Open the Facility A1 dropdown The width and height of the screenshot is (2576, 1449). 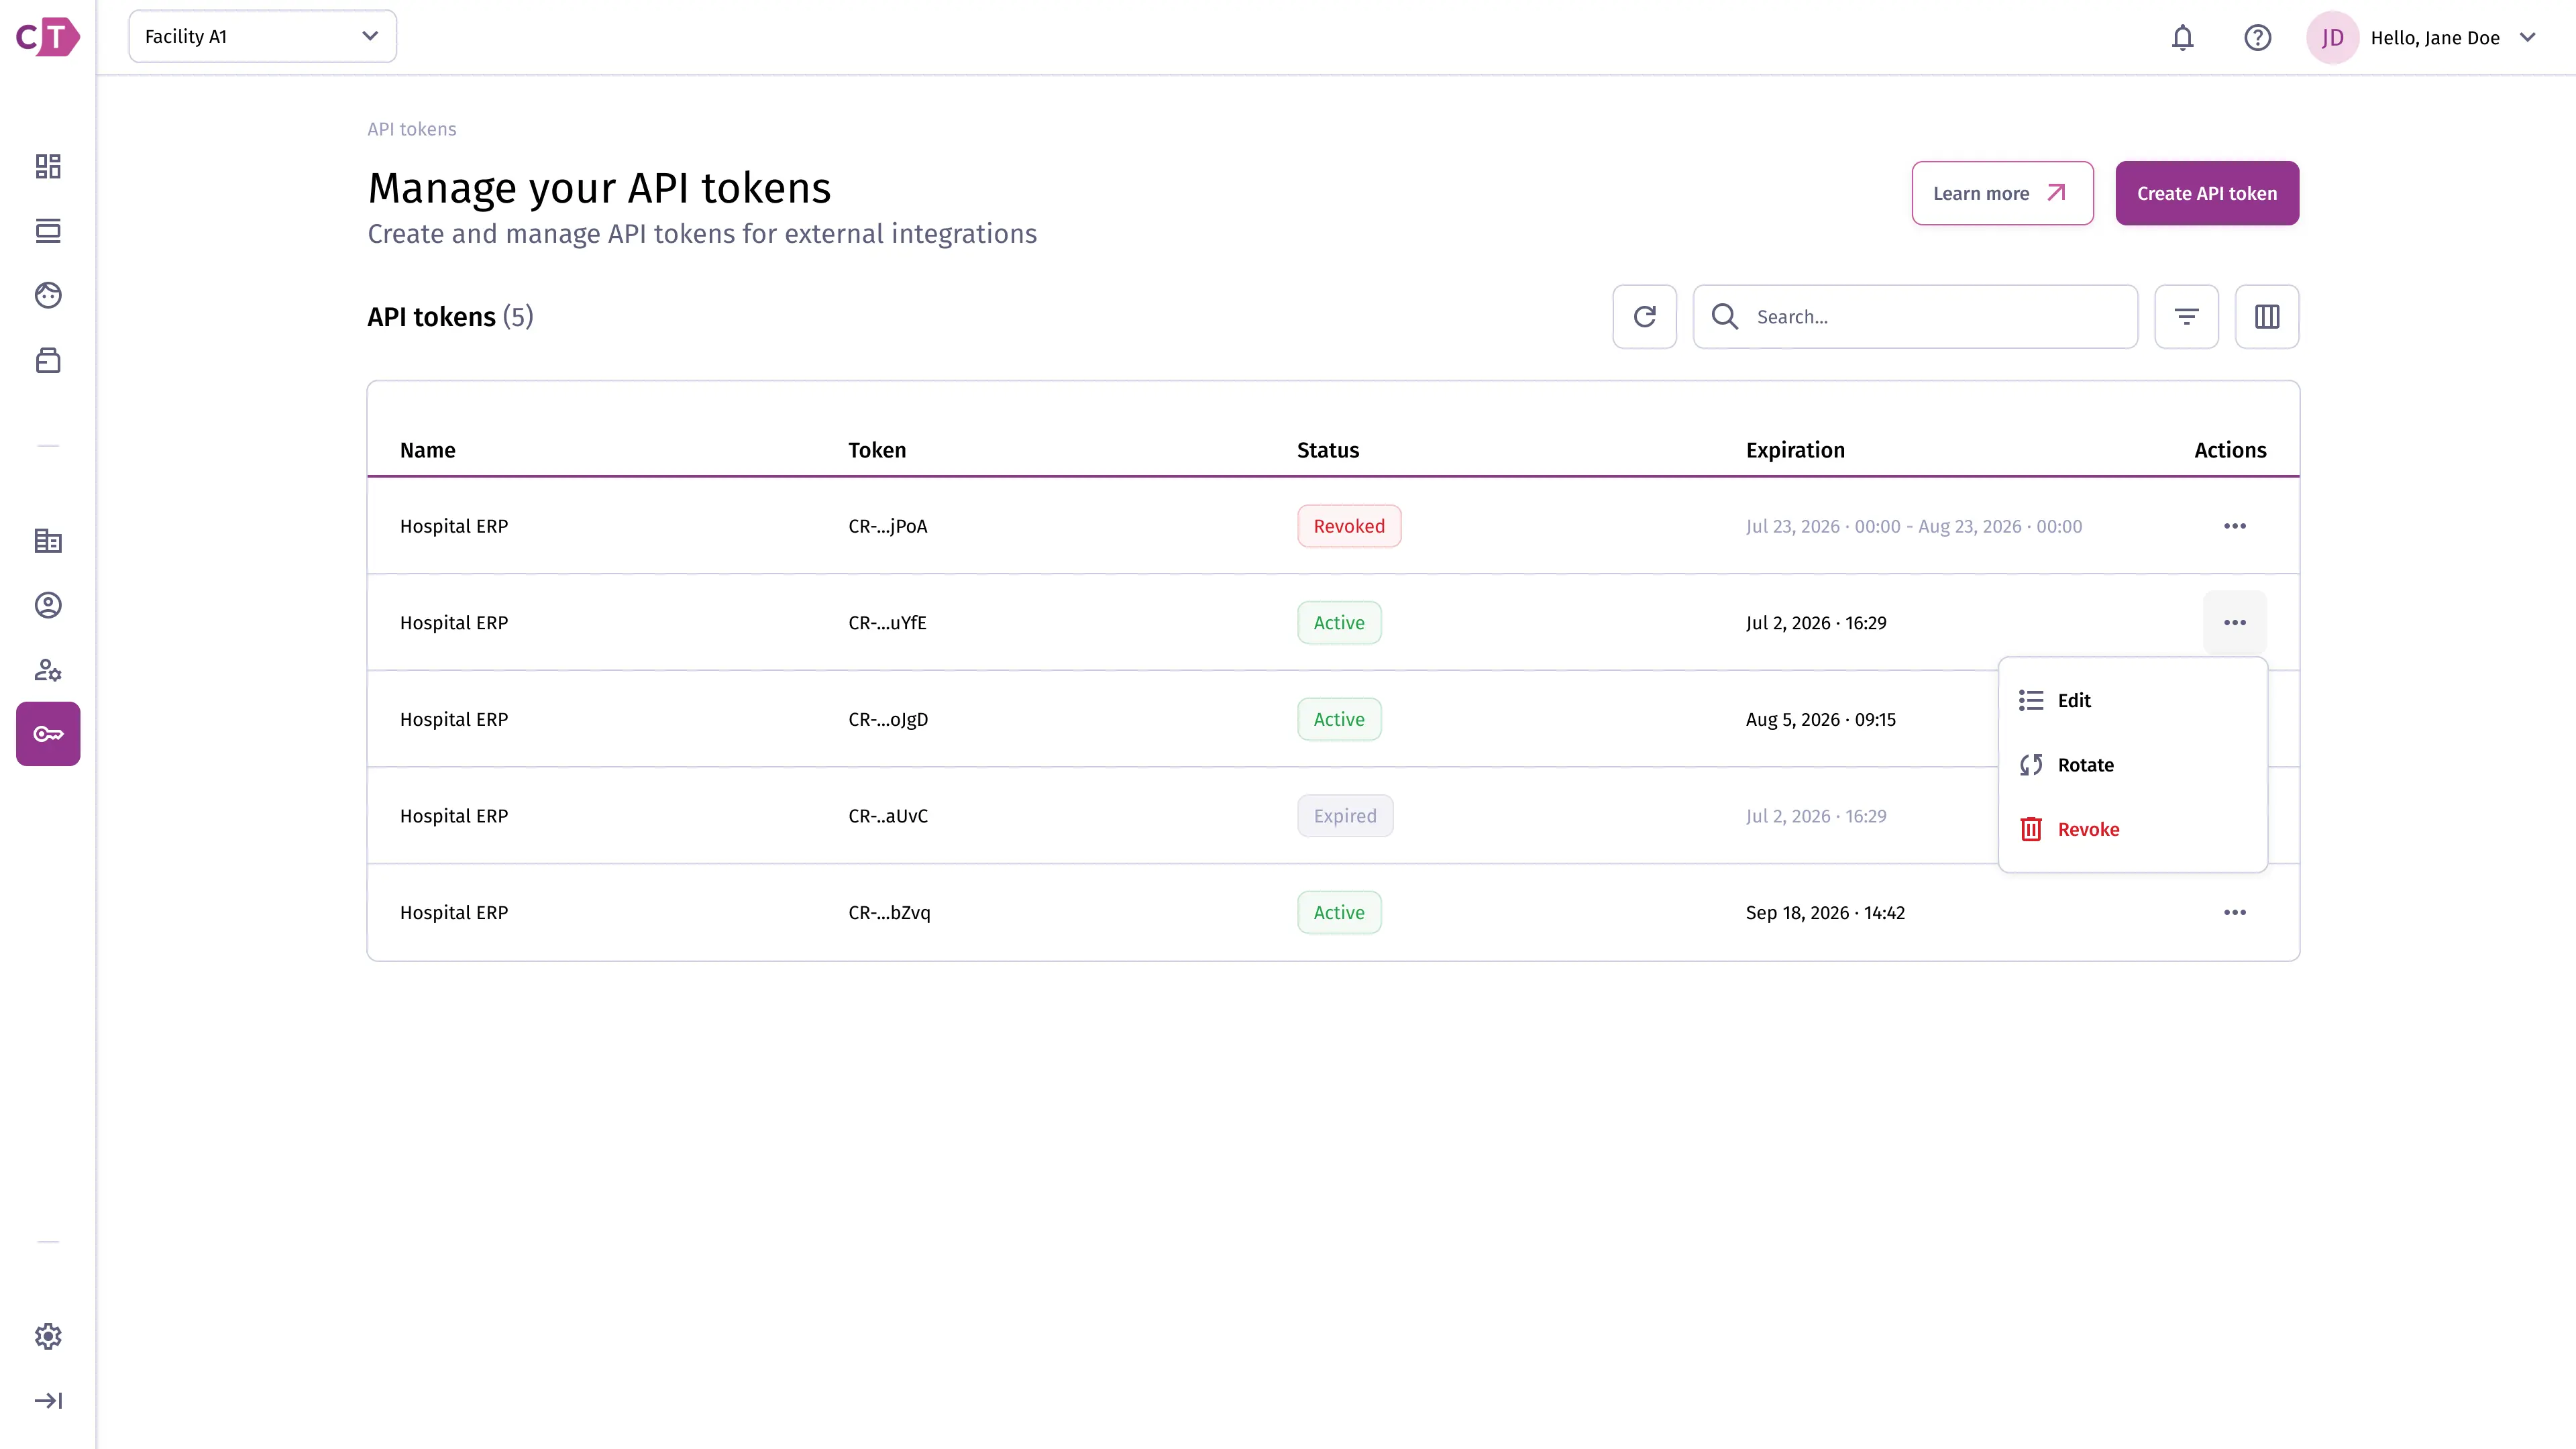pos(263,37)
